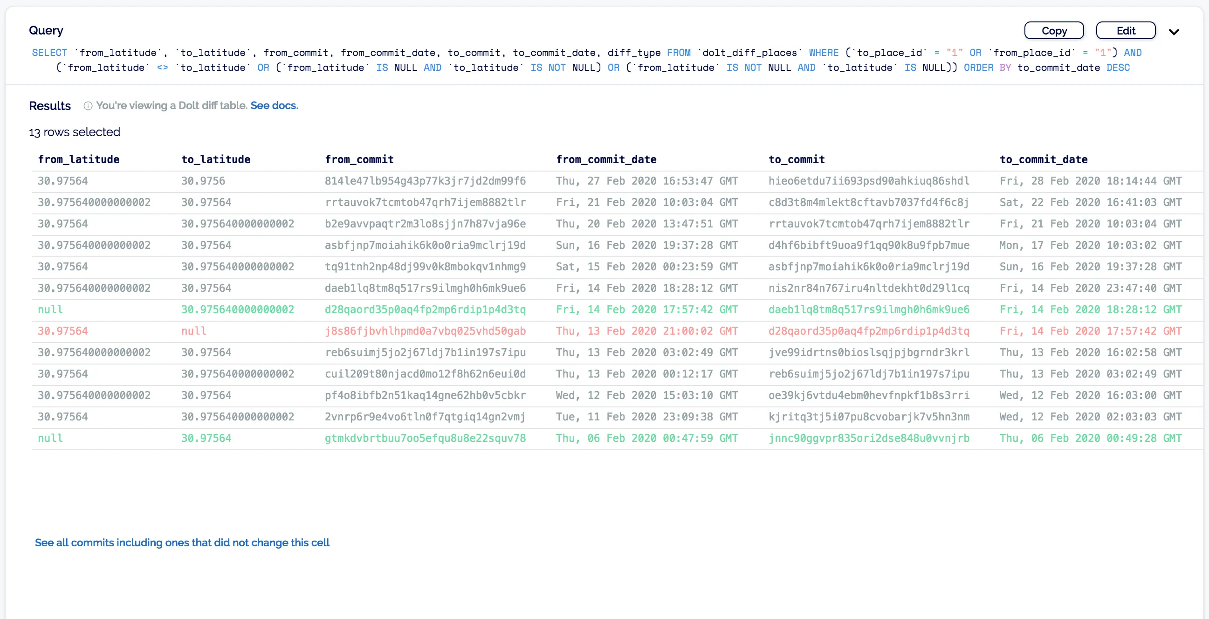Click from_commit 814le47lb954g43p77k3jr7jd2dm99f6
This screenshot has height=619, width=1209.
pyautogui.click(x=425, y=181)
